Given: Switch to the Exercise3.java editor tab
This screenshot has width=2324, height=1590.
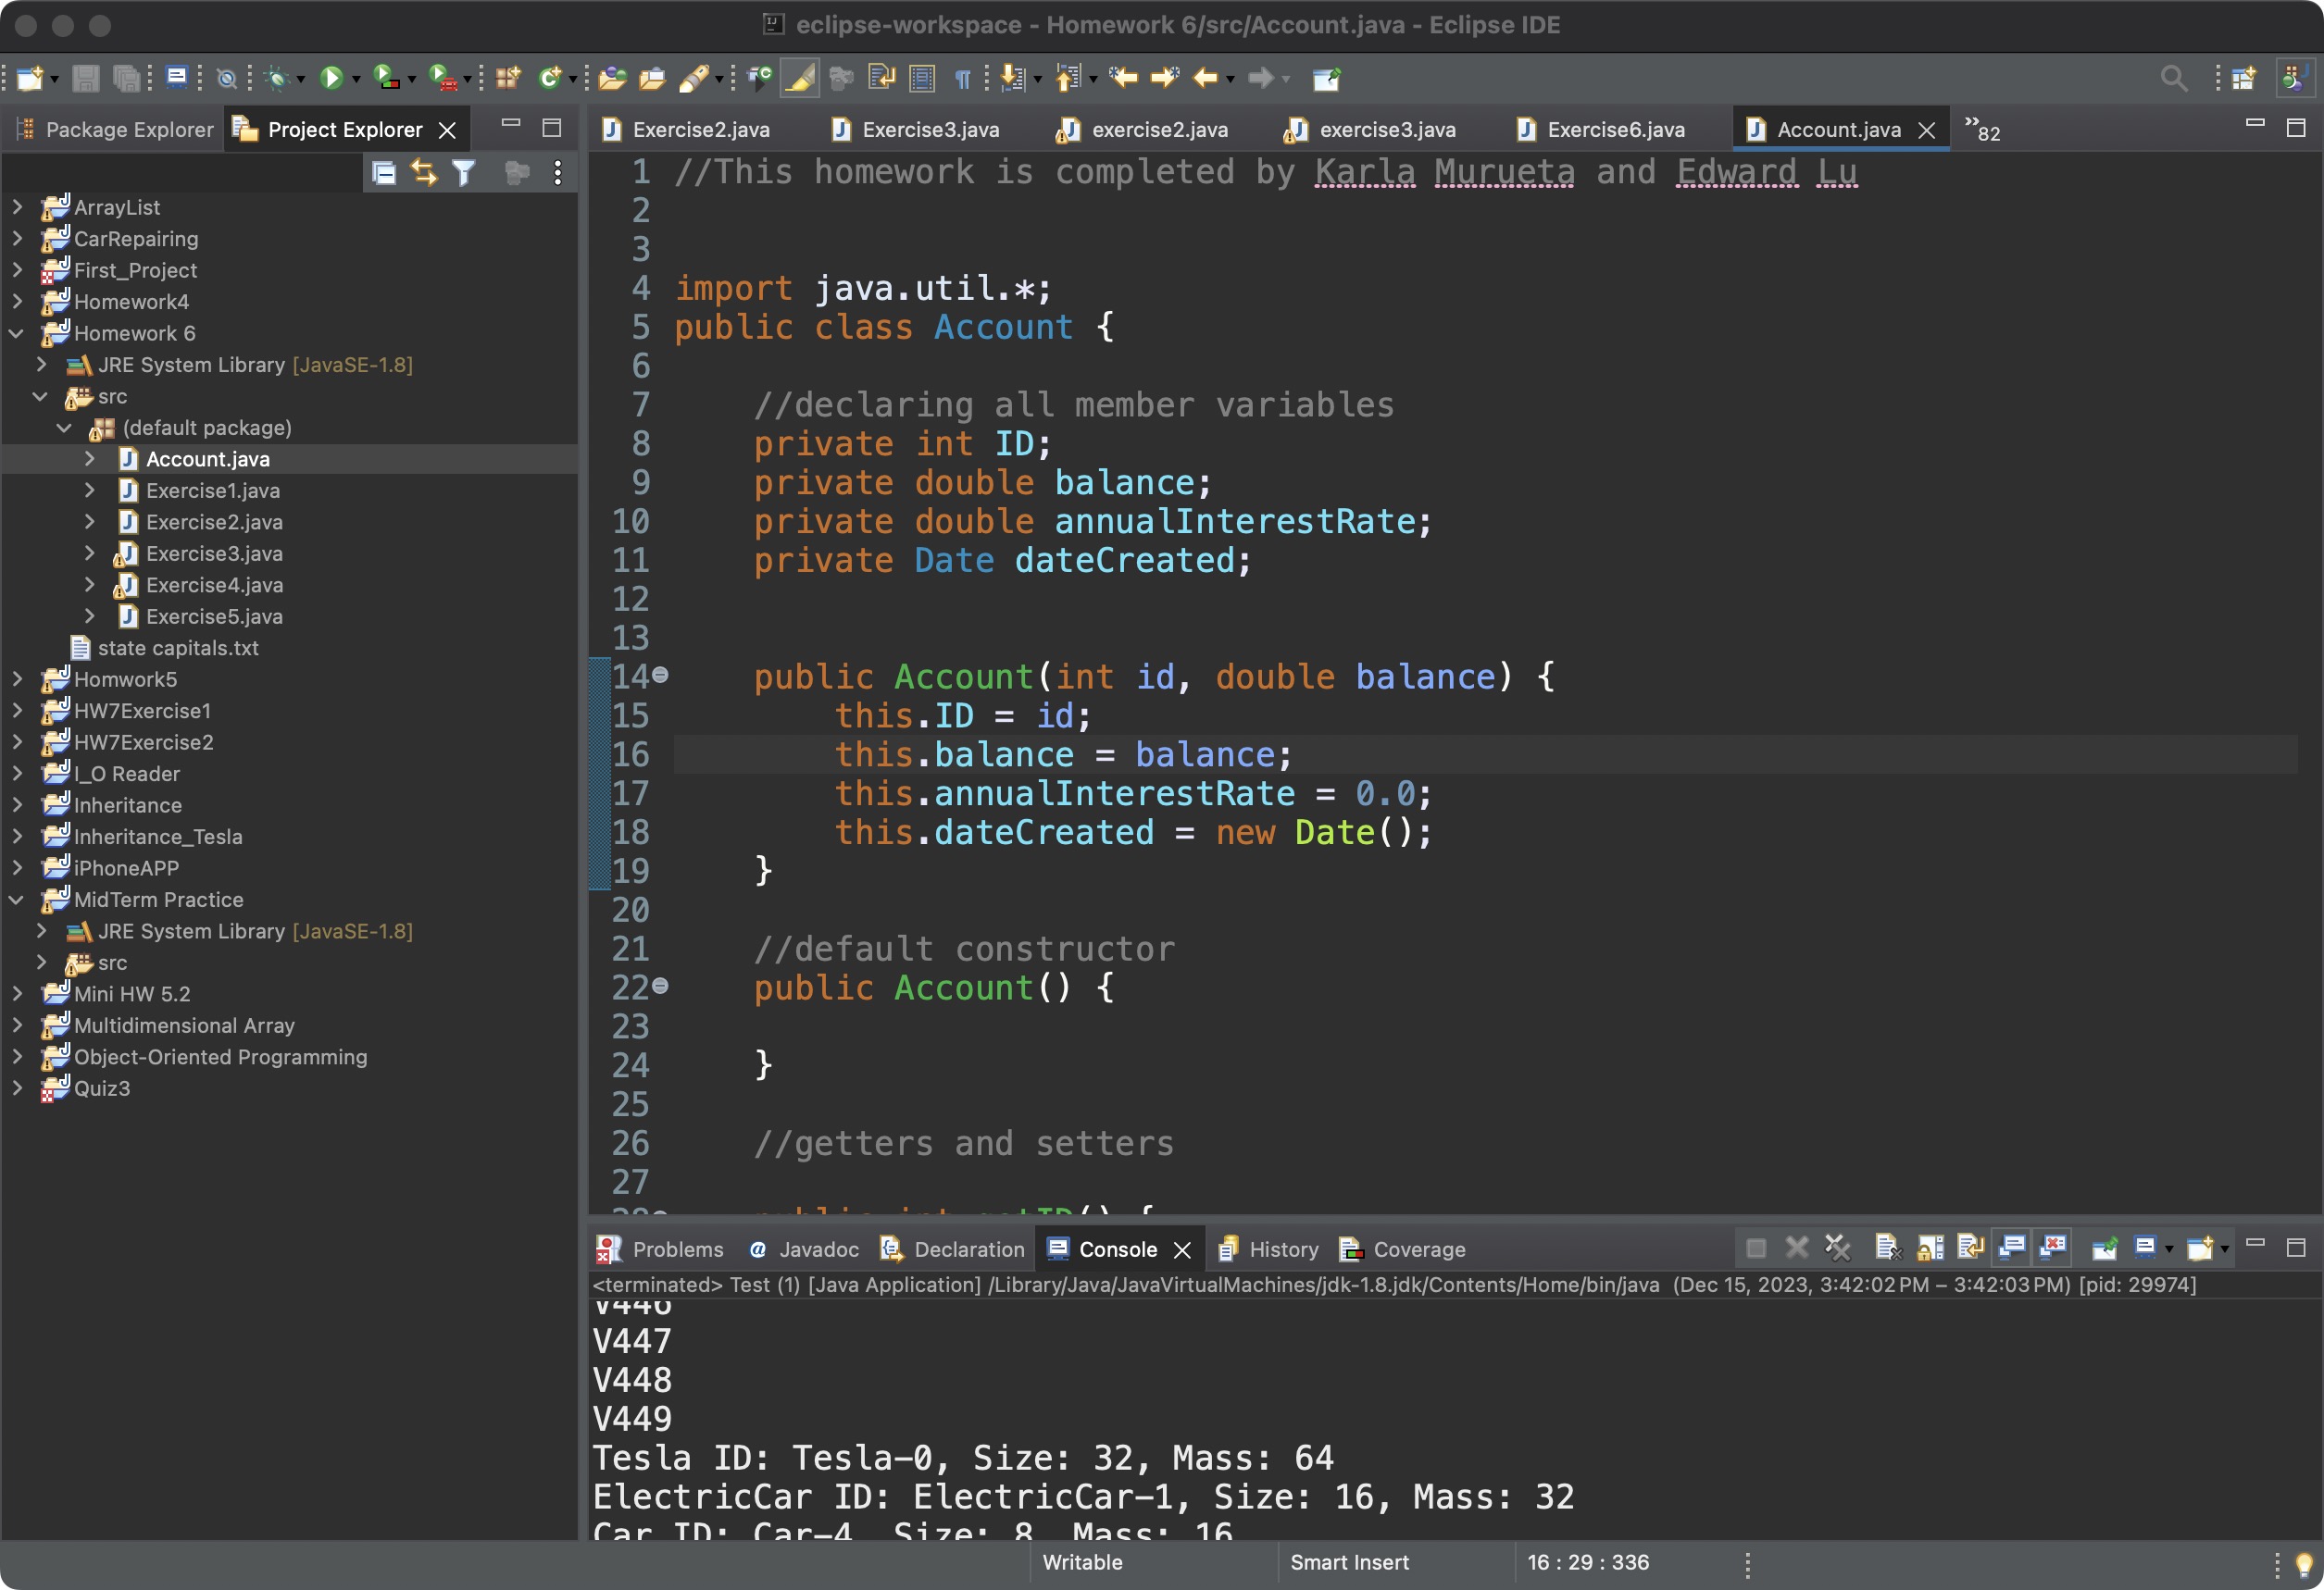Looking at the screenshot, I should tap(916, 130).
